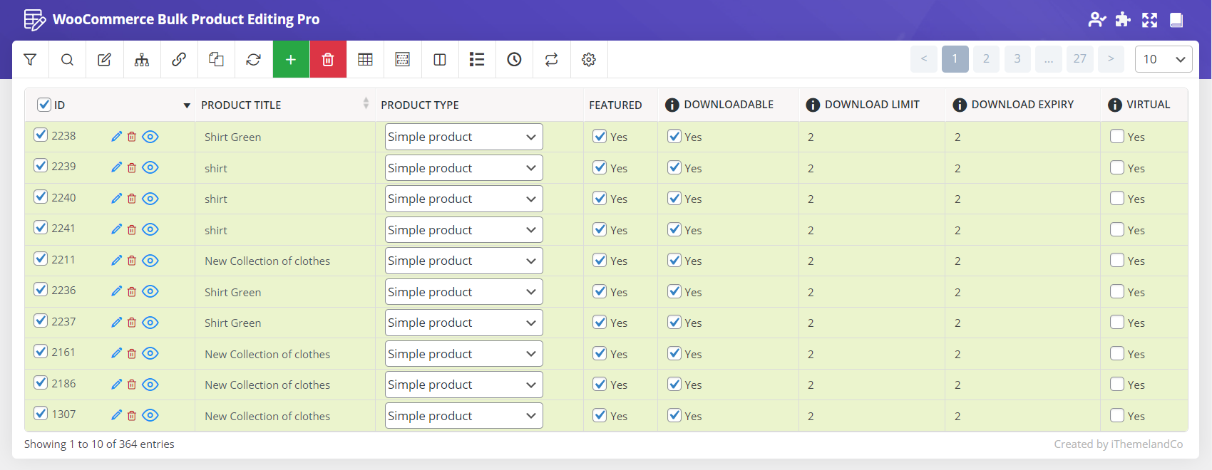Screen dimensions: 1212x470
Task: Click the pencil edit icon for product 2238
Action: tap(117, 137)
